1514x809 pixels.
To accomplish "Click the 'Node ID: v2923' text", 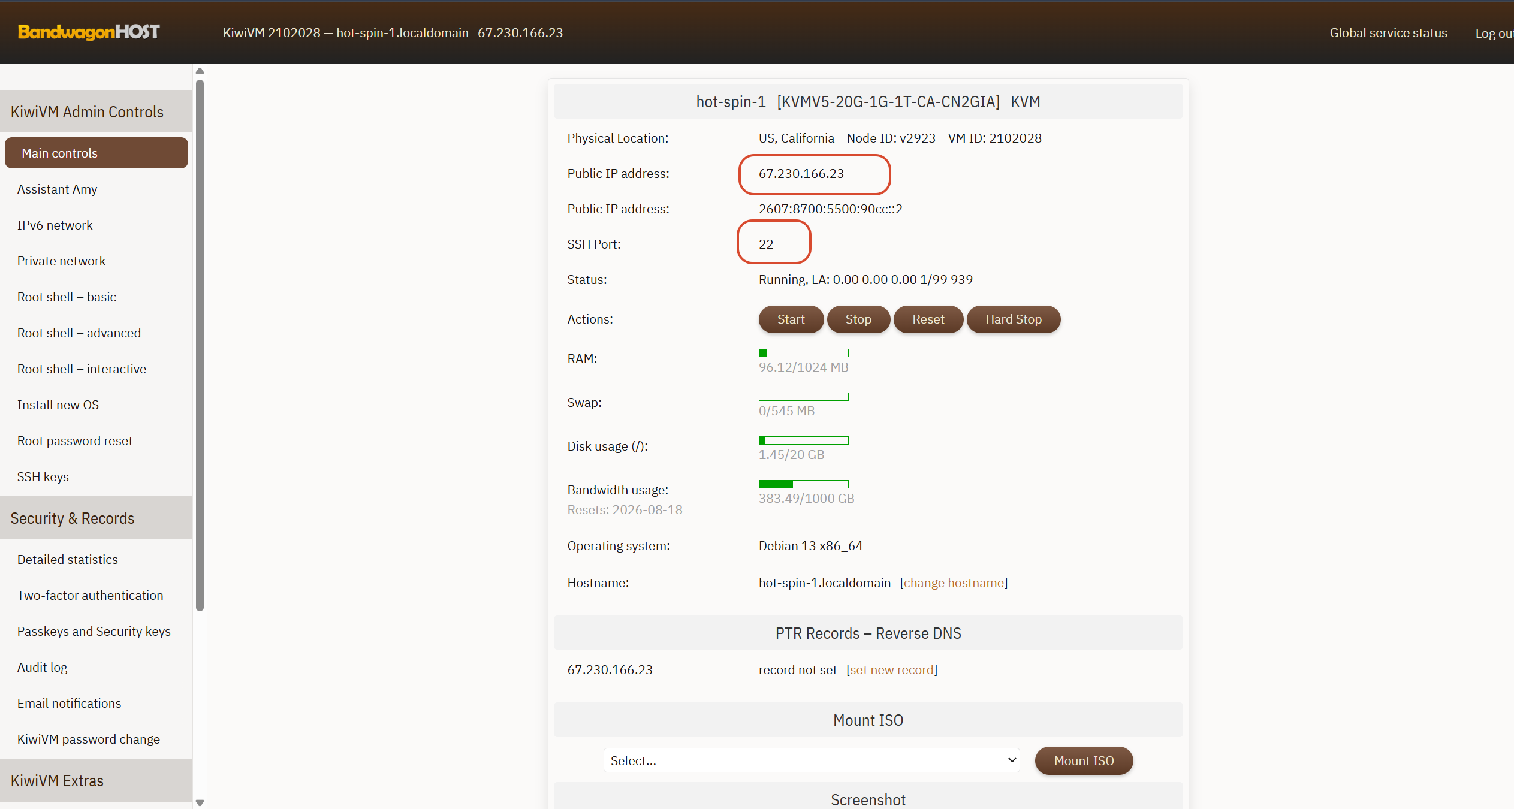I will [891, 138].
